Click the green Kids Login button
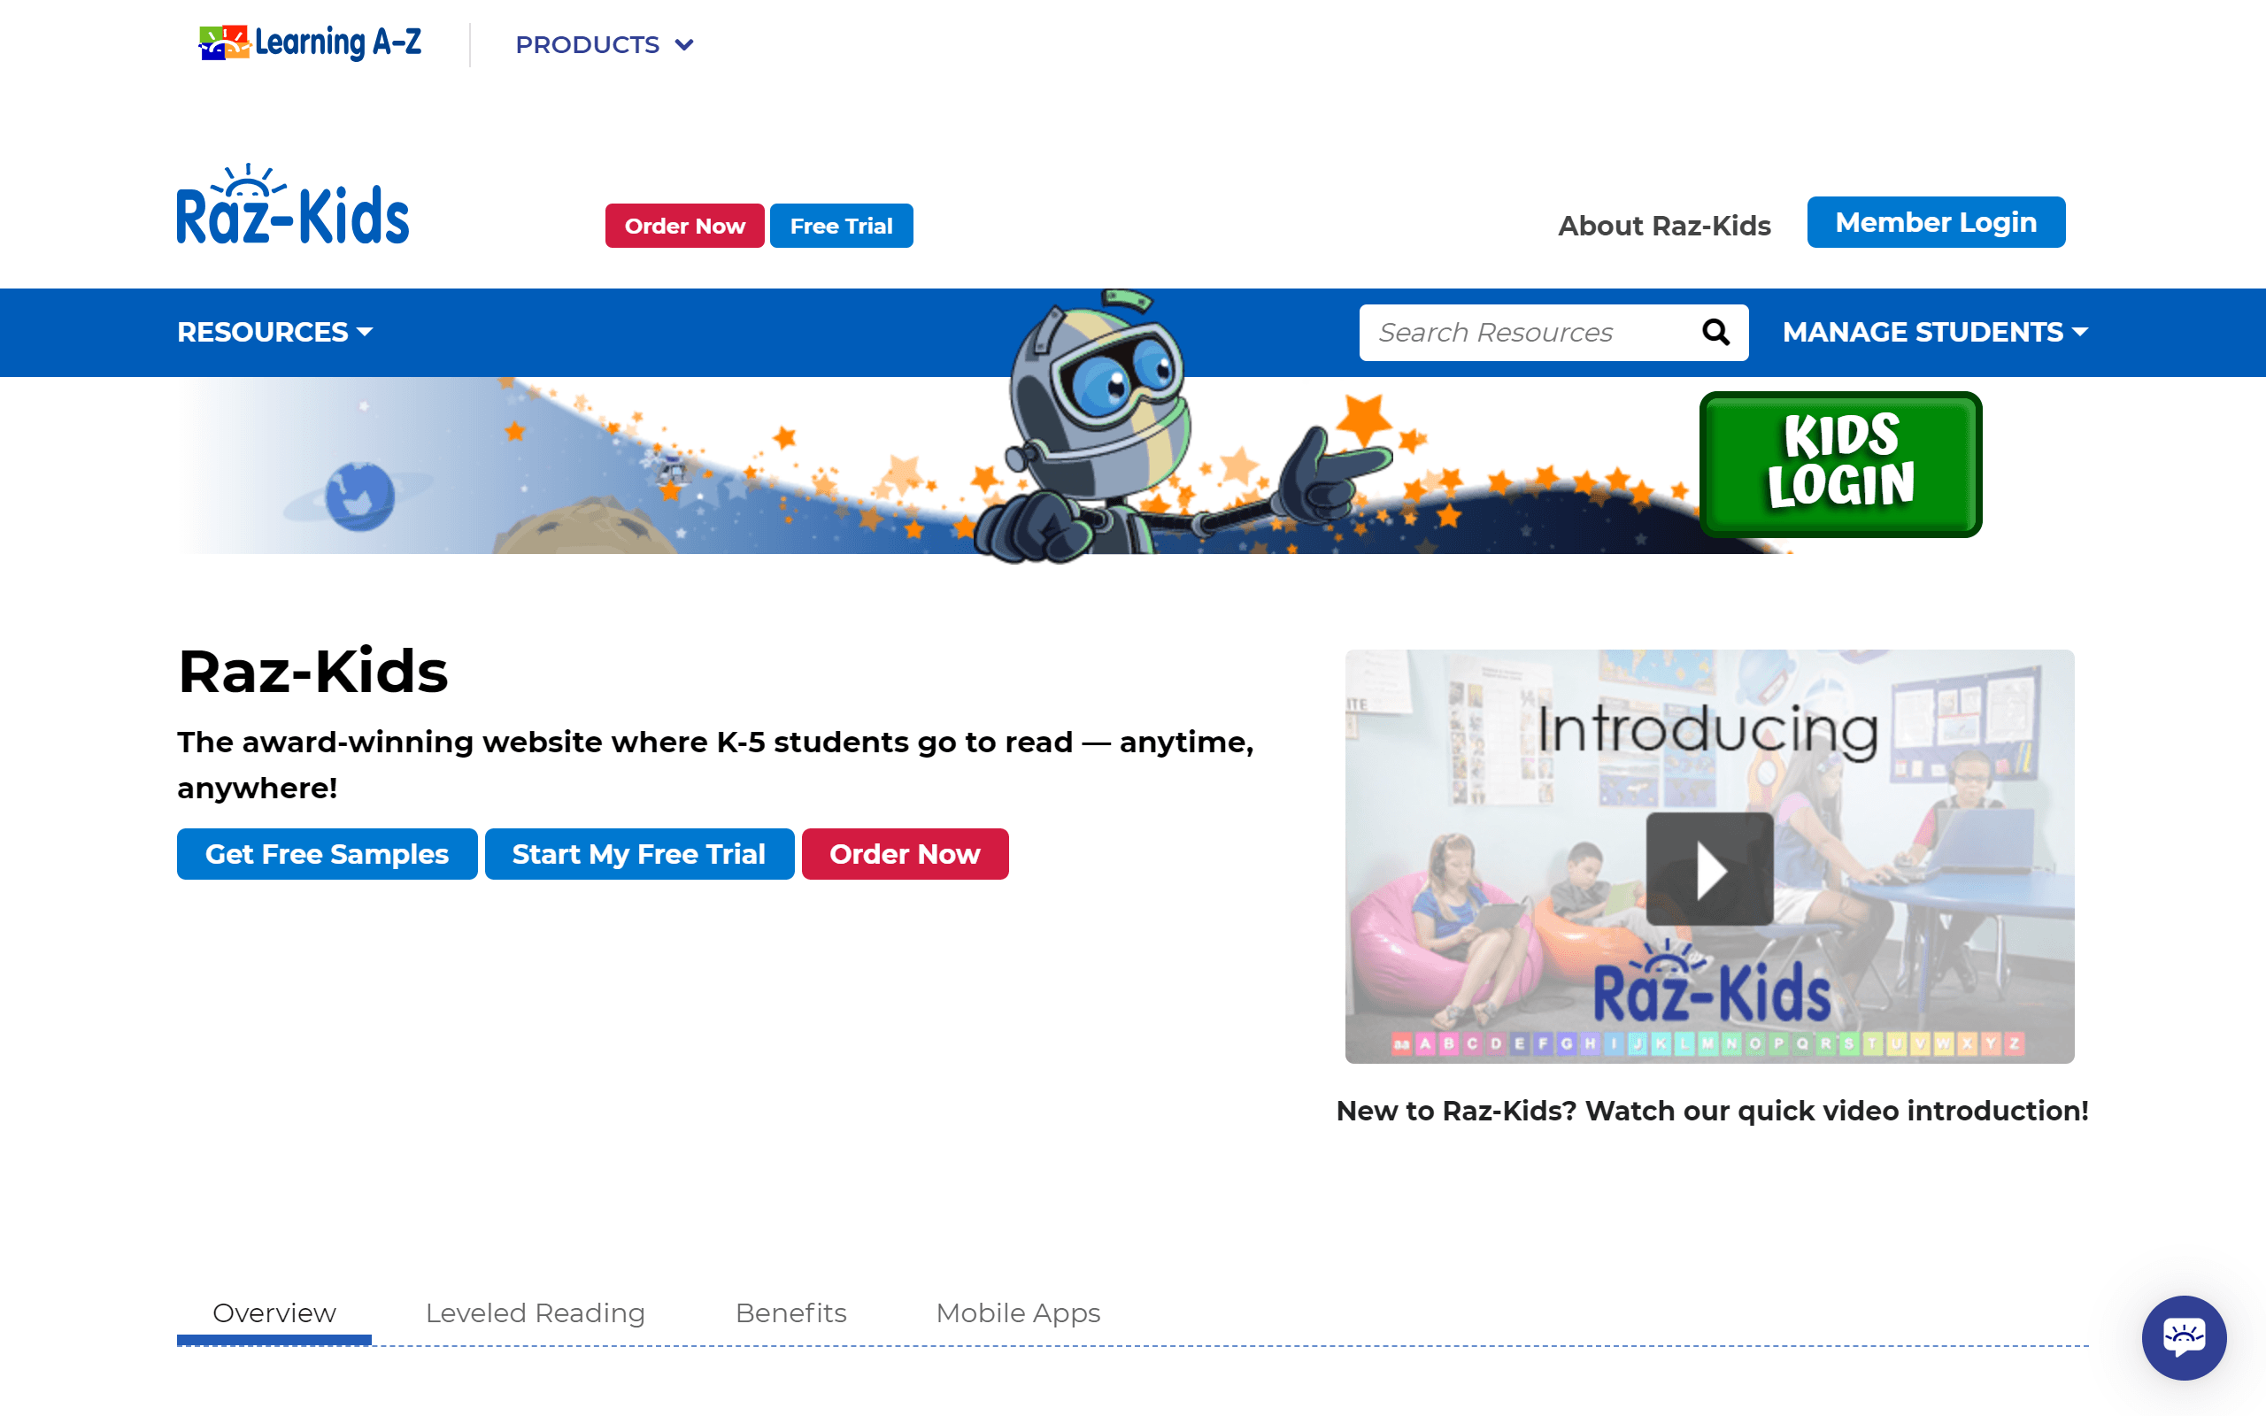The width and height of the screenshot is (2266, 1416). pos(1840,464)
